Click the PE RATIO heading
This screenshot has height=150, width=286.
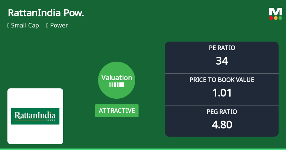coord(222,48)
